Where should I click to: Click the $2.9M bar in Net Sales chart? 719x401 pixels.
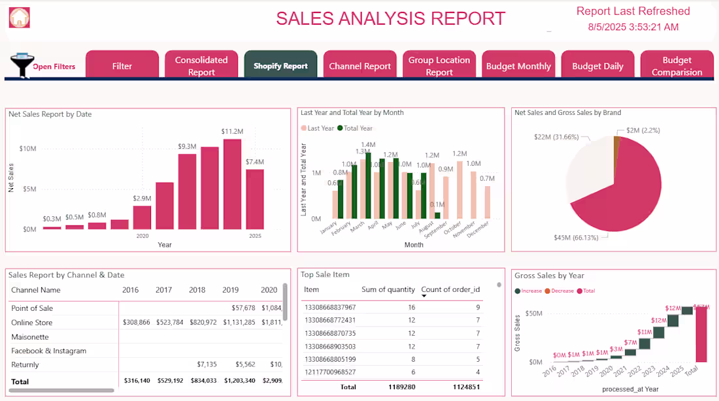(x=142, y=217)
